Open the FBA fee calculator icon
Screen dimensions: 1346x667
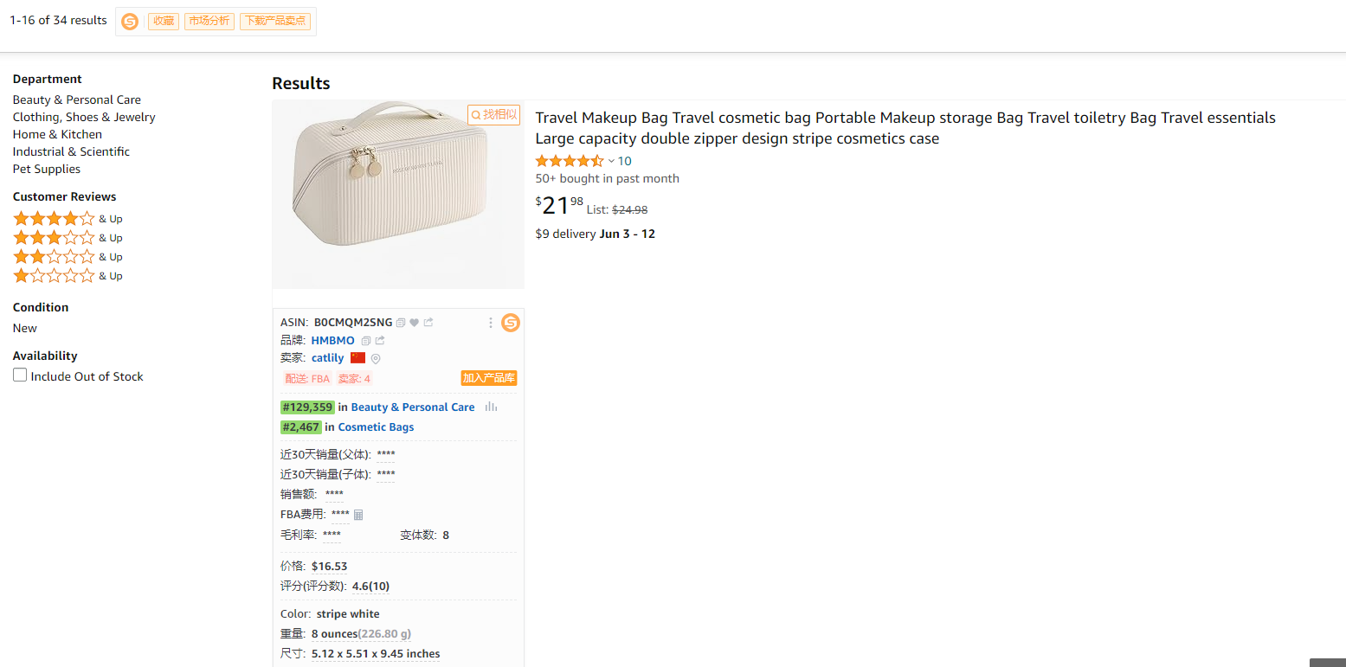[358, 515]
